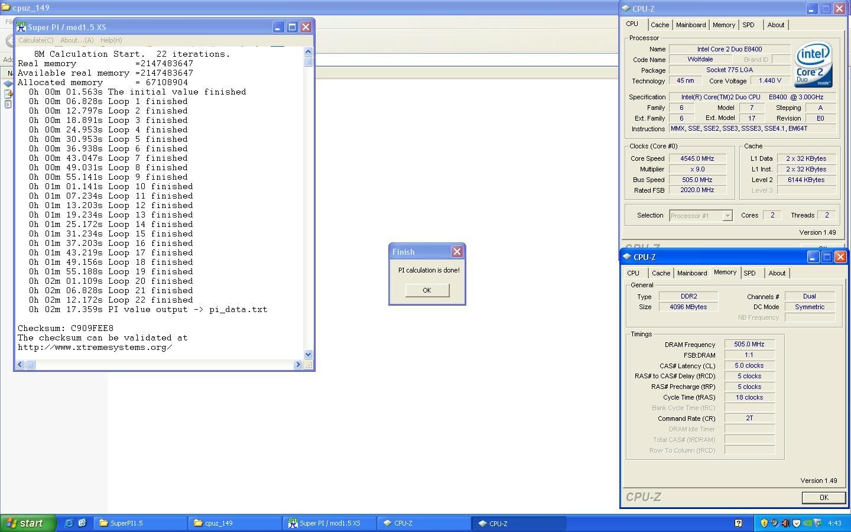
Task: Switch to Mainboard tab in upper CPU-Z window
Action: point(690,25)
